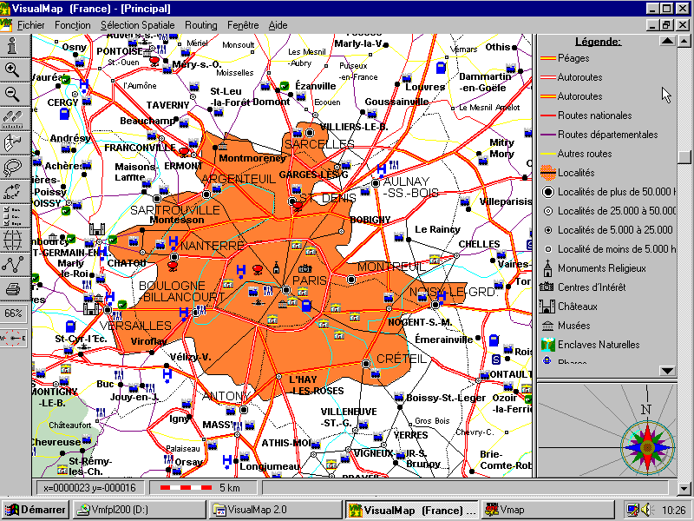The width and height of the screenshot is (694, 521).
Task: Click the Monuments Religieux church icon in legend
Action: click(x=547, y=268)
